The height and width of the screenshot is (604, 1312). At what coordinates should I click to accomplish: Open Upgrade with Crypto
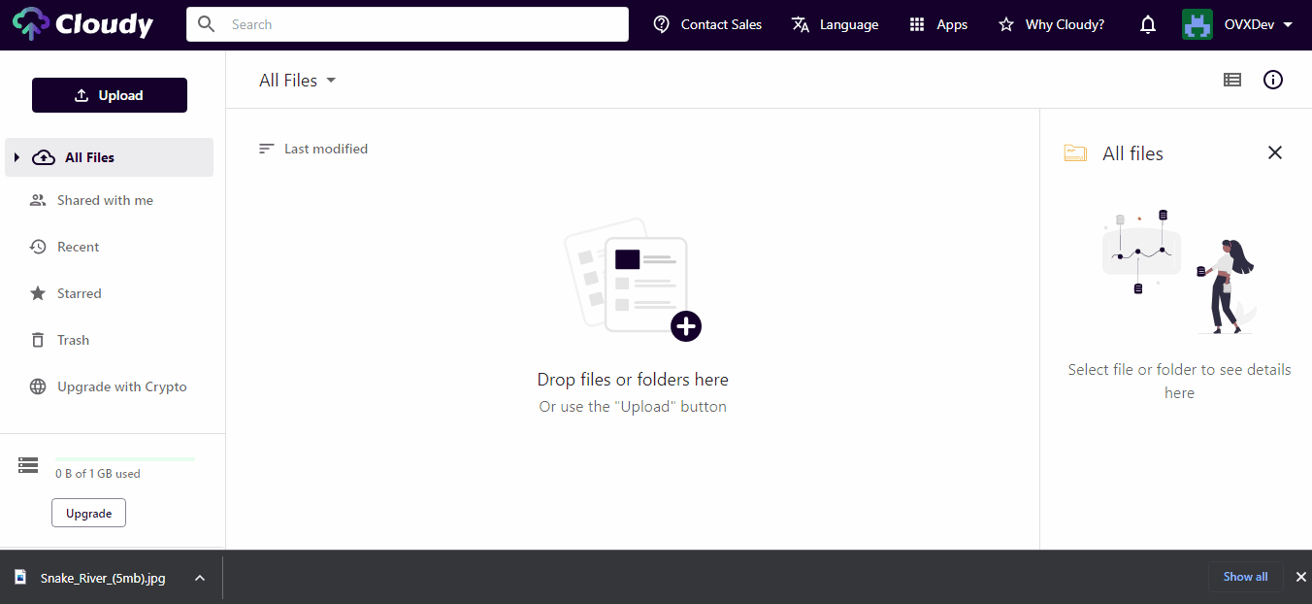click(121, 386)
